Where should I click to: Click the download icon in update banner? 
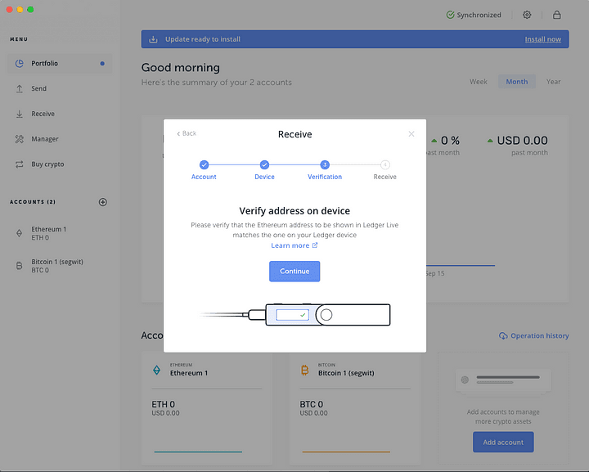click(153, 39)
